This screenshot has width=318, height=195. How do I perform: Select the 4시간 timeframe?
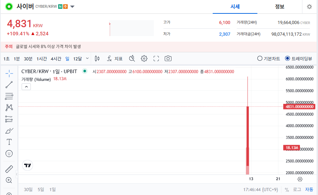56,59
